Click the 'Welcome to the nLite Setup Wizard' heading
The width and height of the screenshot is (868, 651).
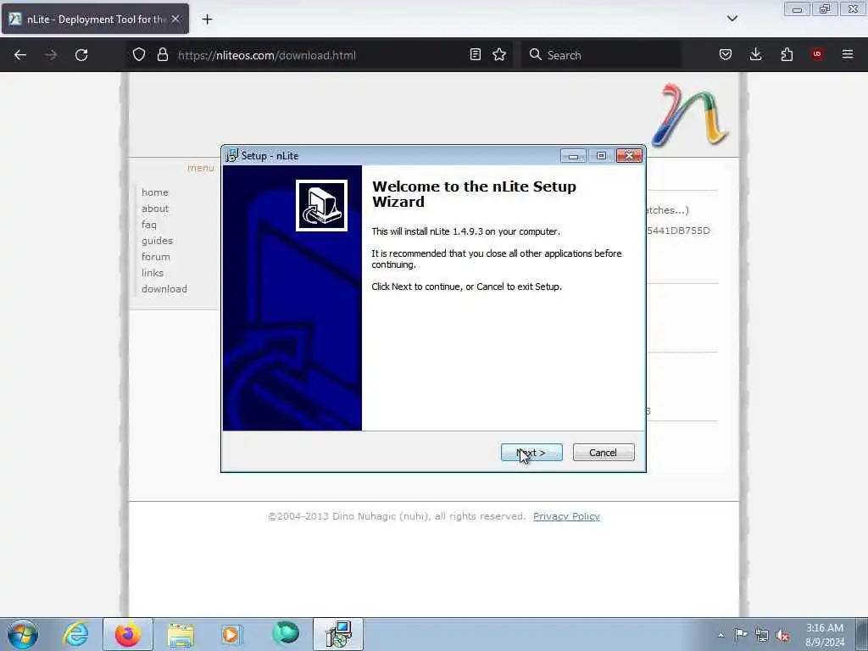(474, 194)
